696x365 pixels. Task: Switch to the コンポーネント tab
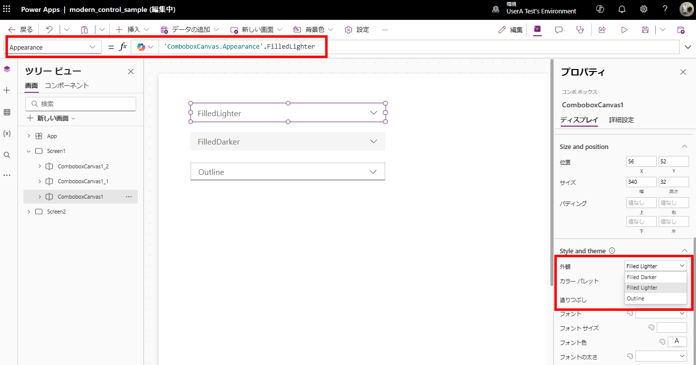click(67, 85)
